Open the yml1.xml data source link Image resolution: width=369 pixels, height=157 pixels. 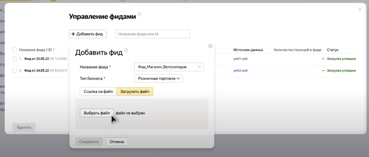[240, 59]
